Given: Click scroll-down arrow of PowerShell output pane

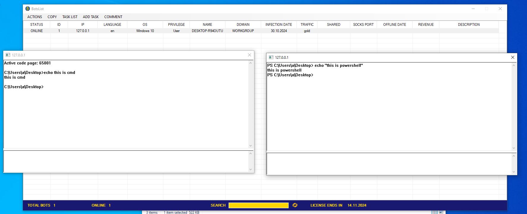Looking at the screenshot, I should (514, 148).
